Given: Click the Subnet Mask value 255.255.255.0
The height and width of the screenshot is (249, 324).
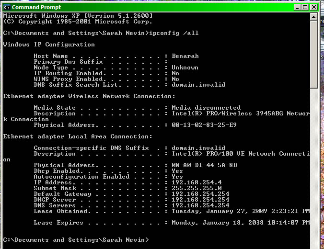Looking at the screenshot, I should pyautogui.click(x=197, y=188).
